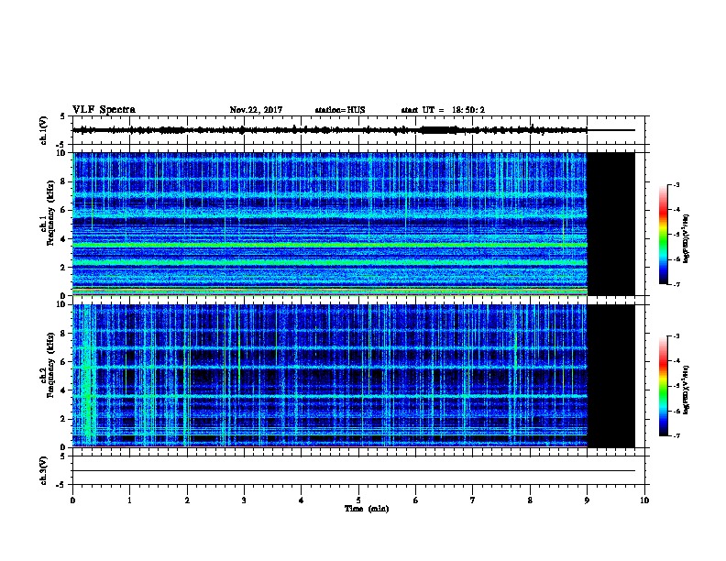Click the 'station=HUS' label
Screen dimensions: 726x561
(340, 110)
